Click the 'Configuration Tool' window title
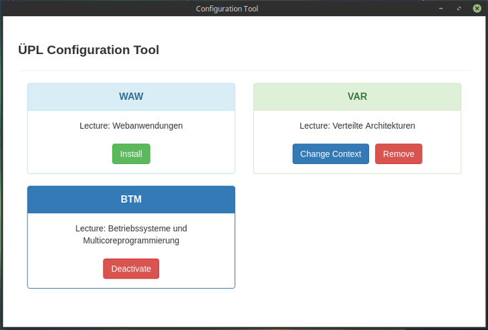The height and width of the screenshot is (330, 488). point(227,9)
